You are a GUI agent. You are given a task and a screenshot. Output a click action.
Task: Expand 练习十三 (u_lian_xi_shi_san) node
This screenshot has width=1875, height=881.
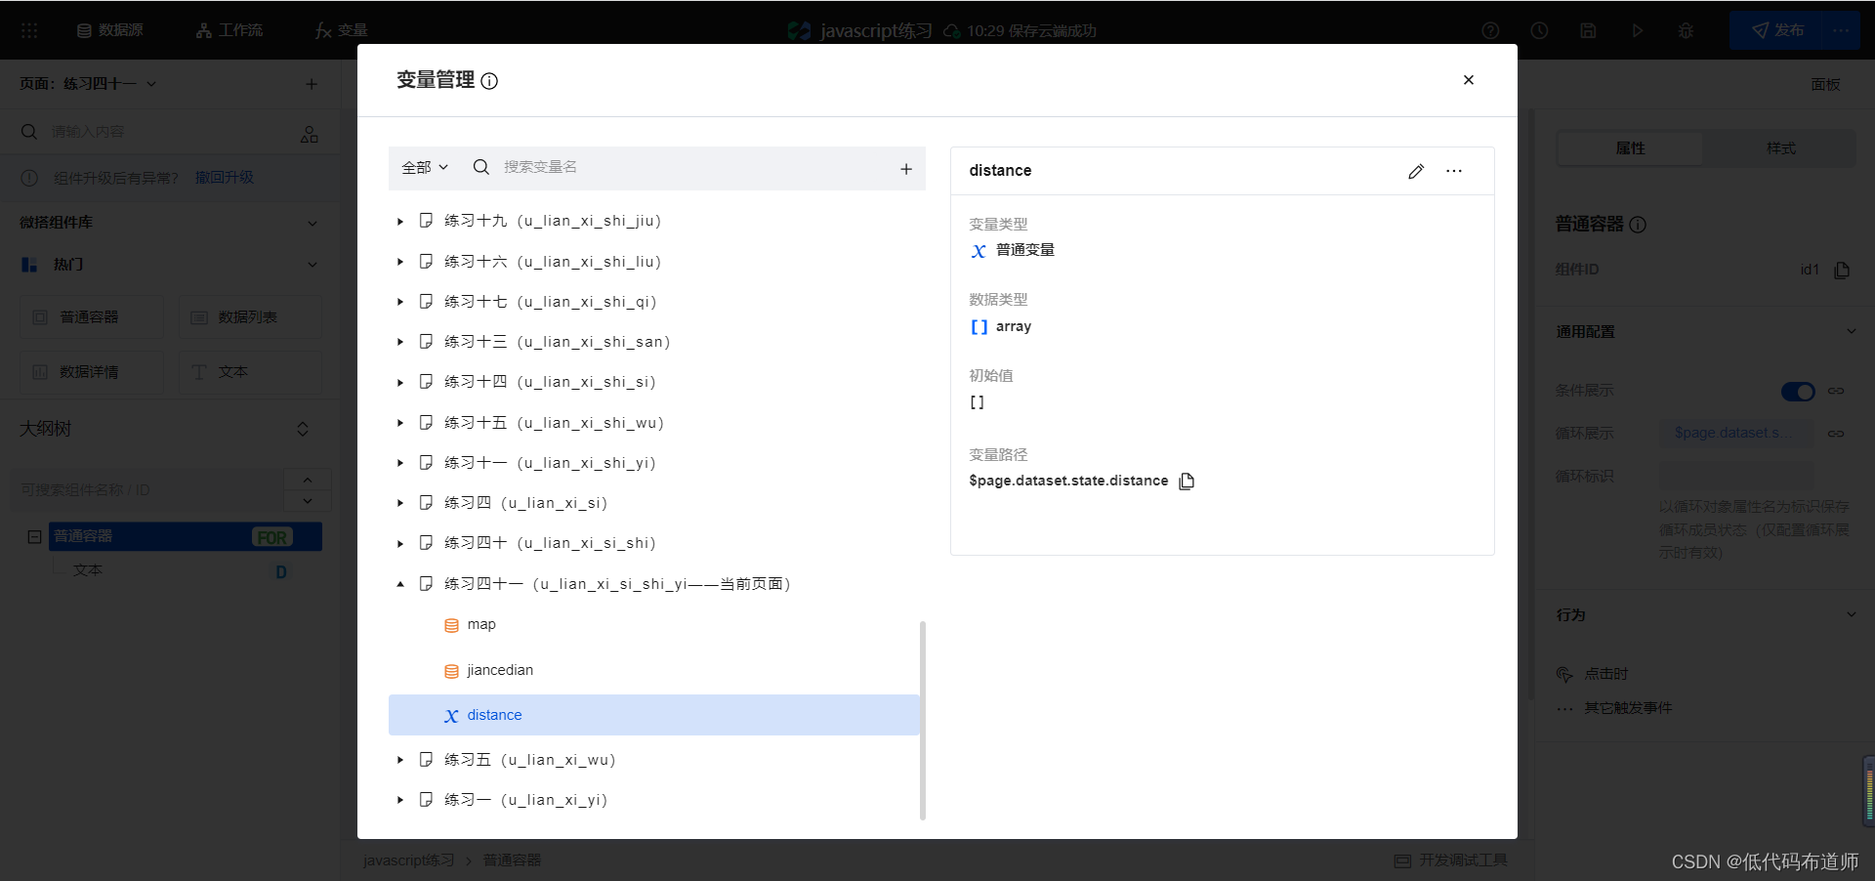[x=400, y=342]
